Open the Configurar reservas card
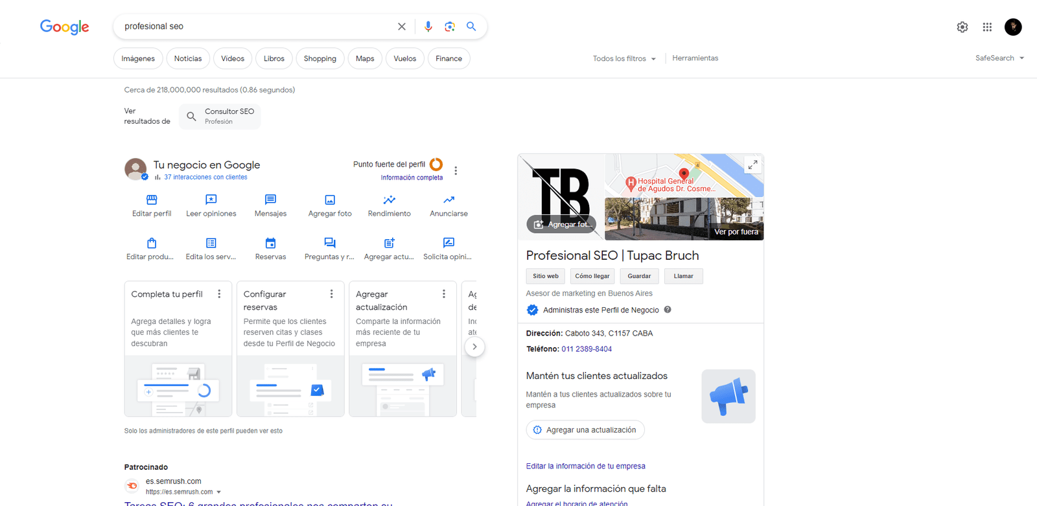 [290, 349]
